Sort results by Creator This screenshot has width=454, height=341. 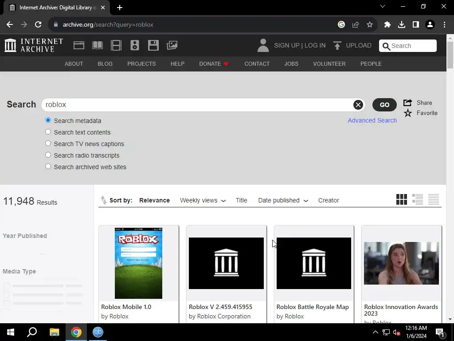tap(329, 200)
